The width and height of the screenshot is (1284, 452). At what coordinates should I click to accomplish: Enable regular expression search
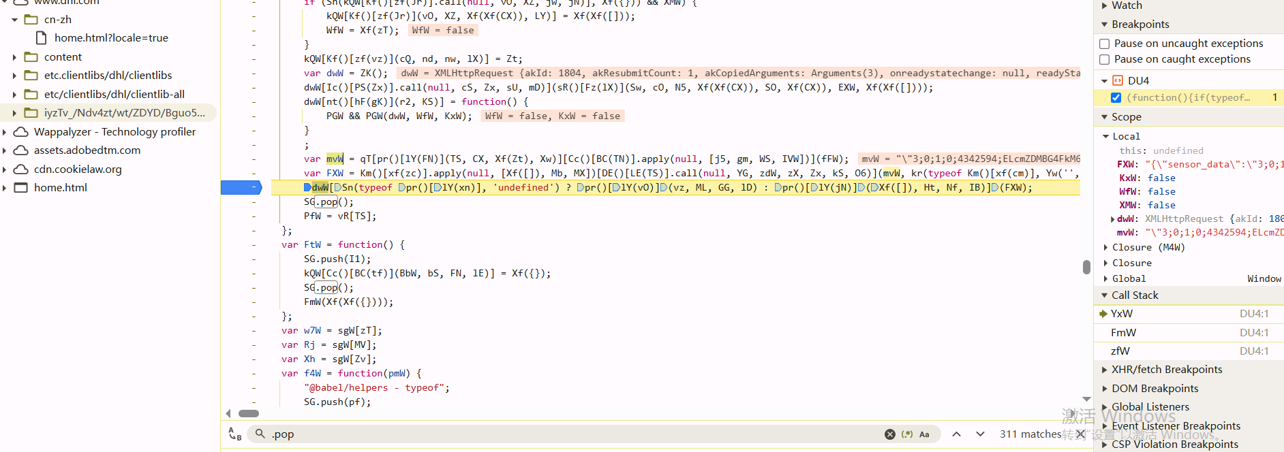point(907,434)
